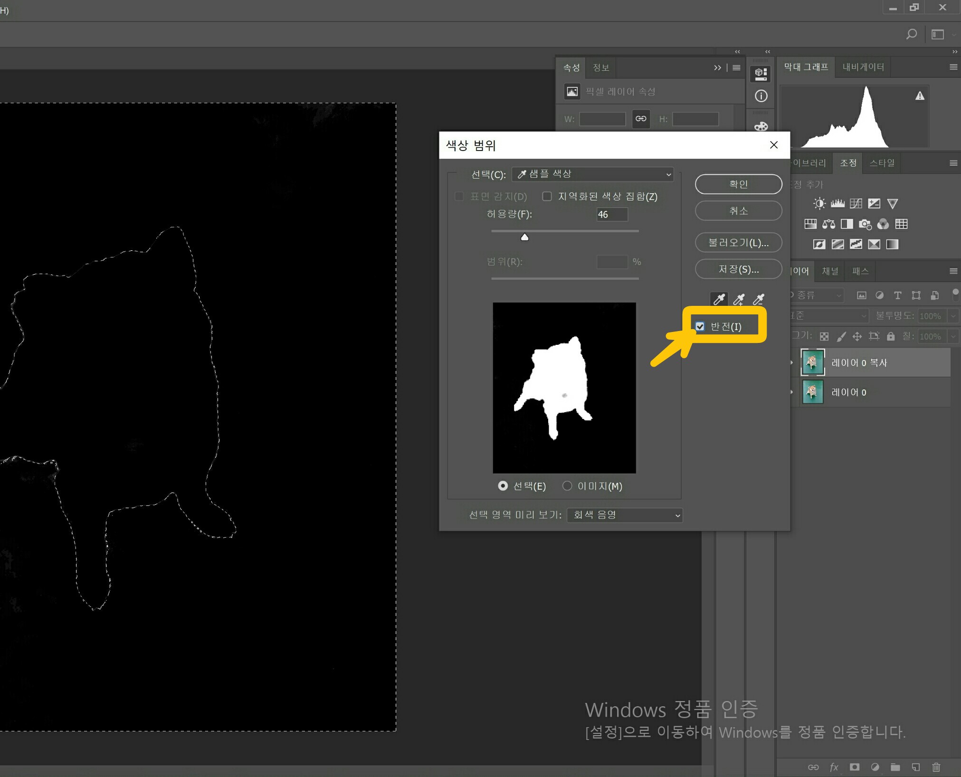This screenshot has height=777, width=961.
Task: Enable 지역화된 색상 집합 checkbox
Action: click(x=547, y=196)
